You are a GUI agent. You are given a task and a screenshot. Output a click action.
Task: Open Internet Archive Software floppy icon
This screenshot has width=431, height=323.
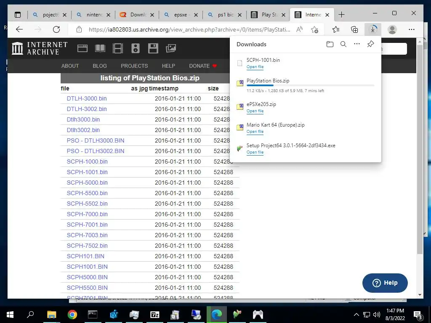coord(153,48)
